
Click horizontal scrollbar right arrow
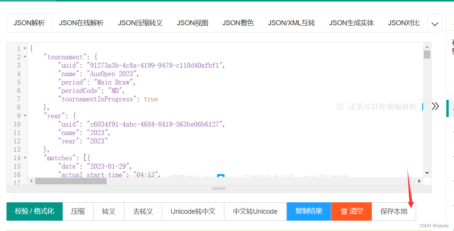tap(419, 181)
